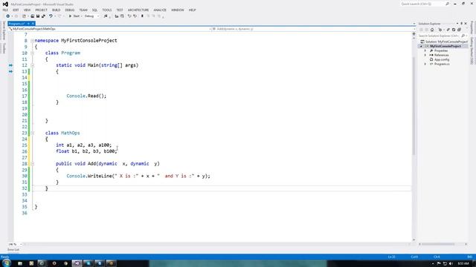Collapse the class MathOps code block
The height and width of the screenshot is (267, 476).
tap(32, 133)
